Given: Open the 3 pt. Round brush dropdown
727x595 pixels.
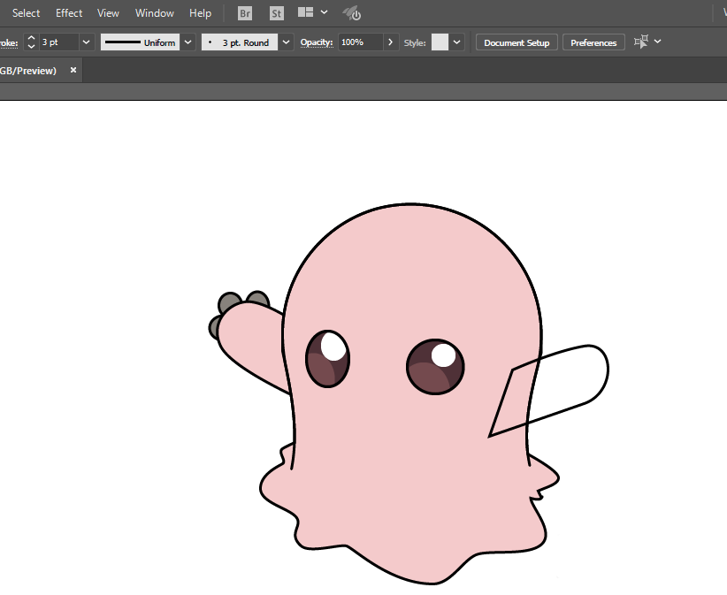Looking at the screenshot, I should (x=287, y=42).
